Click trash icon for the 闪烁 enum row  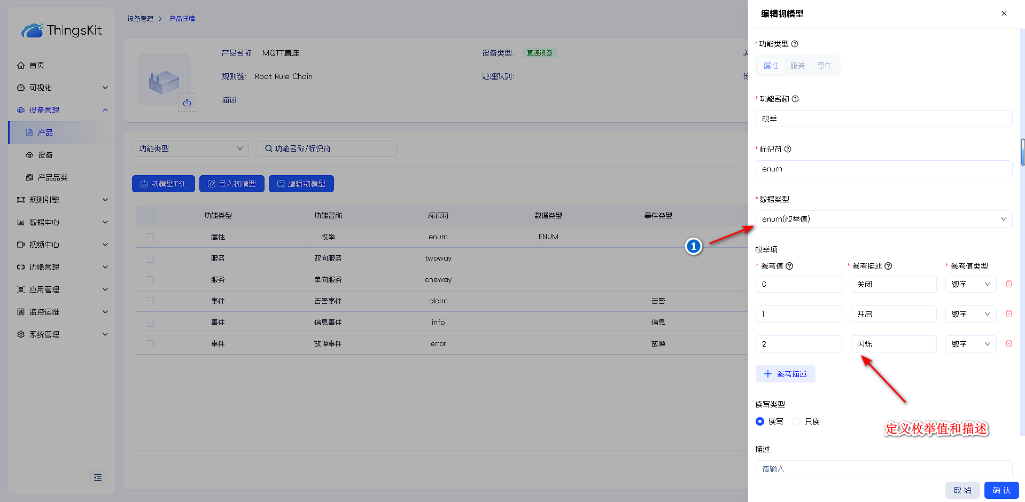1008,344
